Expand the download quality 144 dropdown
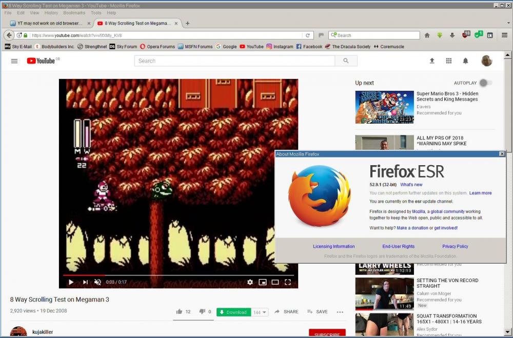This screenshot has height=338, width=513. pos(260,312)
